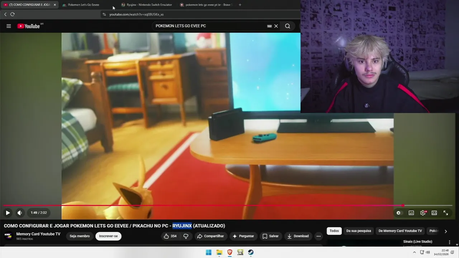Open the Sinais (Live Studio) recommended video title
459x258 pixels.
[x=418, y=242]
